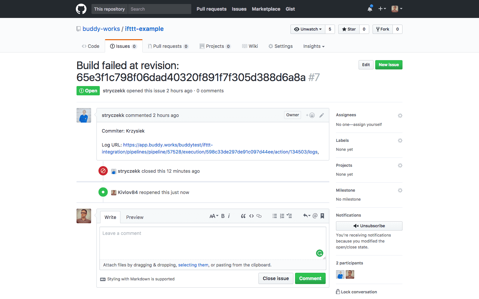The width and height of the screenshot is (479, 299).
Task: Click the Close issue button
Action: tap(276, 278)
